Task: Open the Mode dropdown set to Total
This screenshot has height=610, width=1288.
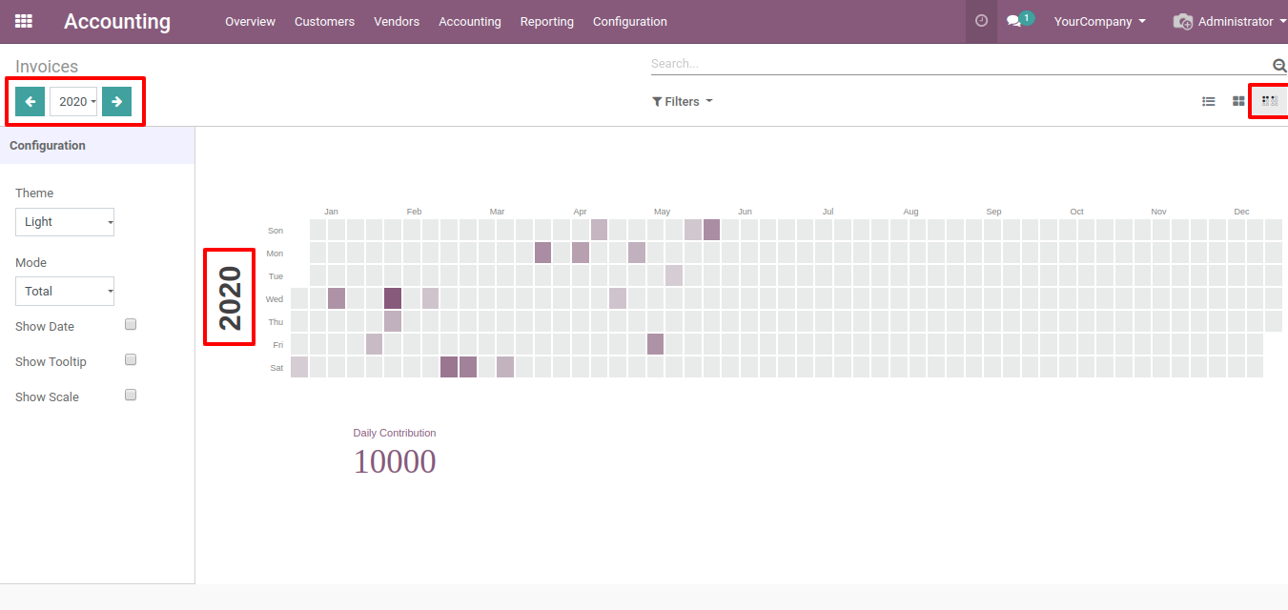Action: coord(65,292)
